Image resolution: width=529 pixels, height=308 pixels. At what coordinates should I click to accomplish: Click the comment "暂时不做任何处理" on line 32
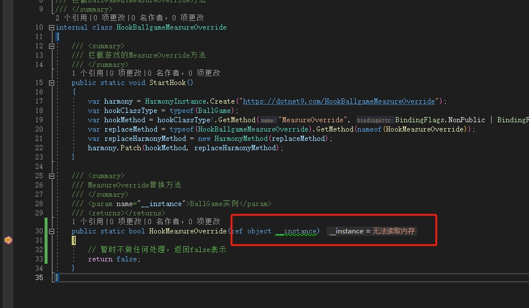click(133, 250)
